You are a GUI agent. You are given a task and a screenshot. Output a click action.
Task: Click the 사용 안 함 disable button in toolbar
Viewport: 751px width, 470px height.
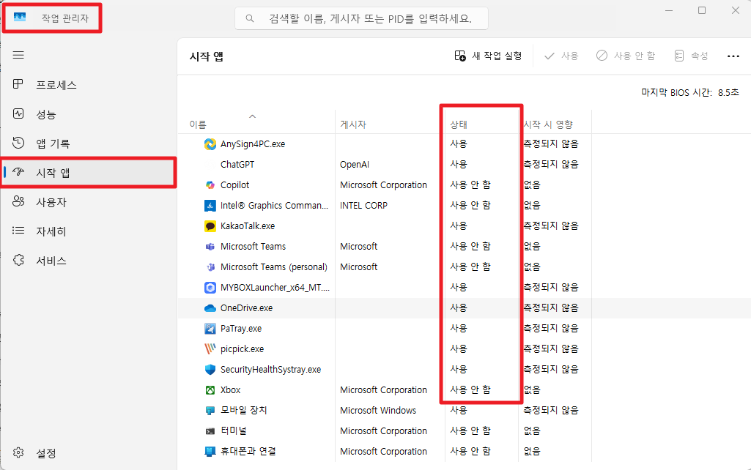coord(625,56)
